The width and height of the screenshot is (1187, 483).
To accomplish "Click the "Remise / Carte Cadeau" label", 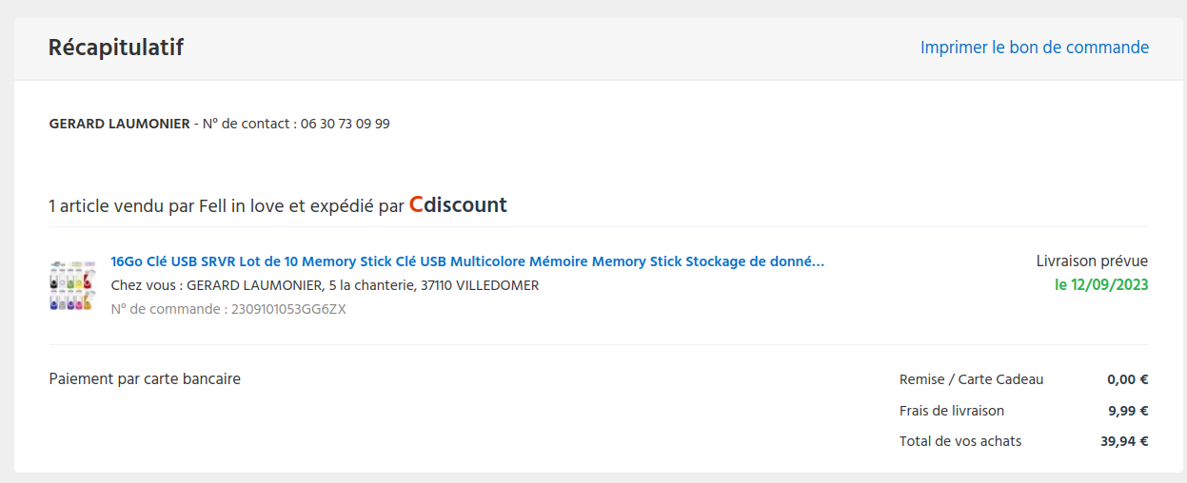I will (971, 379).
